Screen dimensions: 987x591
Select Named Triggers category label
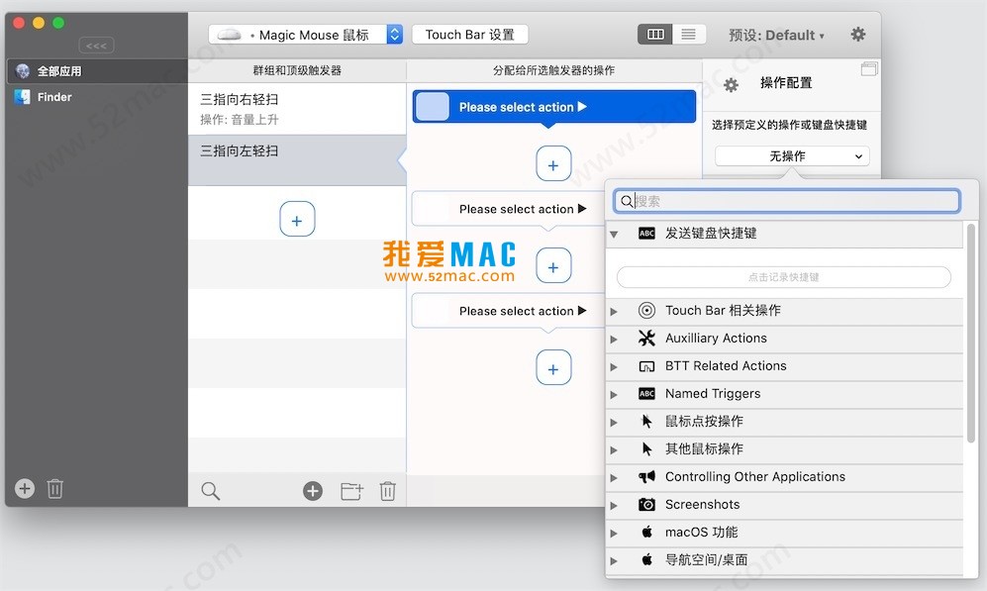pos(713,393)
